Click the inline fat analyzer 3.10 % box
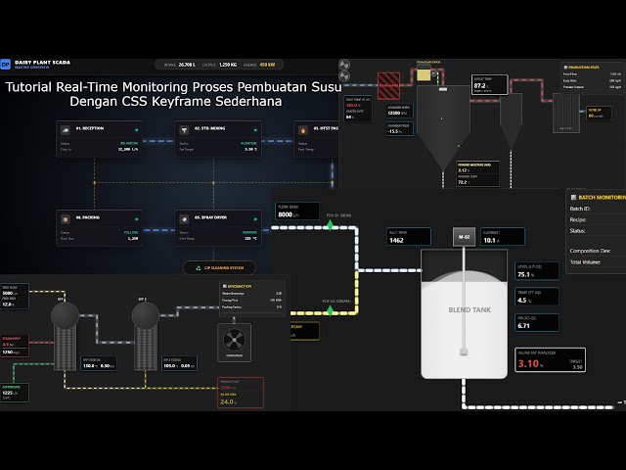Screen dimensions: 626x470 [x=550, y=360]
